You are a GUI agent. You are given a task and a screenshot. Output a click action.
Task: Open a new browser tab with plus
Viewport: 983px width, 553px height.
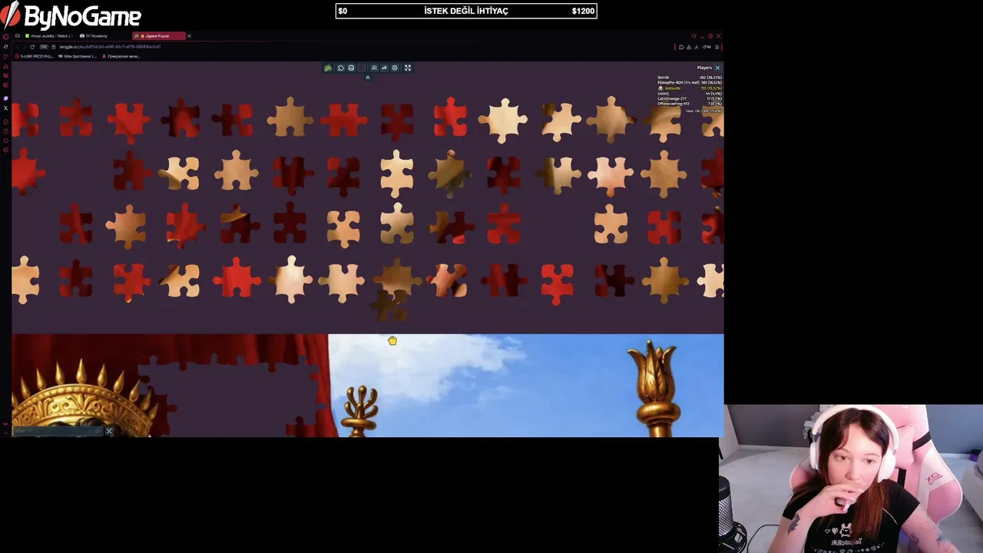click(x=189, y=36)
